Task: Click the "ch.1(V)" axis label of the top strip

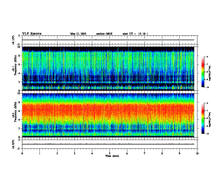Action: 13,40
